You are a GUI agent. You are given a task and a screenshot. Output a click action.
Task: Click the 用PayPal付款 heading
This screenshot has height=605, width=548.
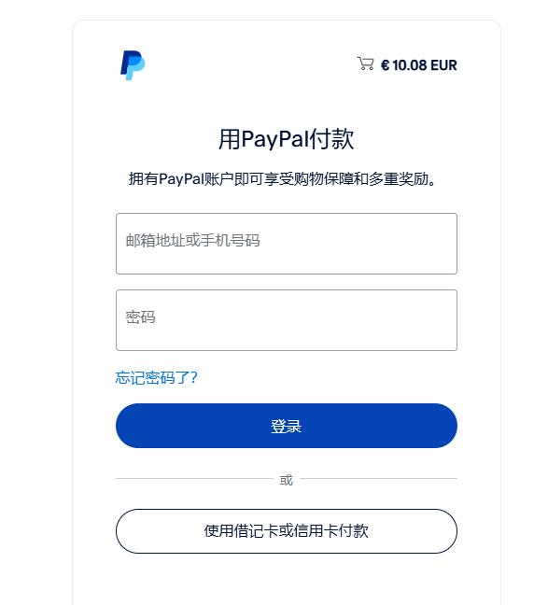286,139
